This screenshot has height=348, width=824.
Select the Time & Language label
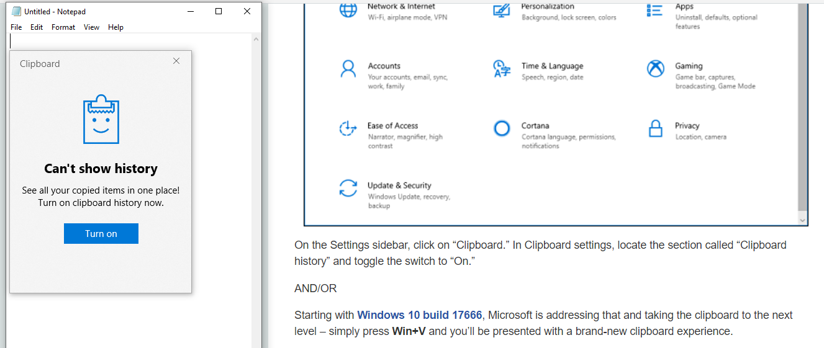click(x=552, y=66)
